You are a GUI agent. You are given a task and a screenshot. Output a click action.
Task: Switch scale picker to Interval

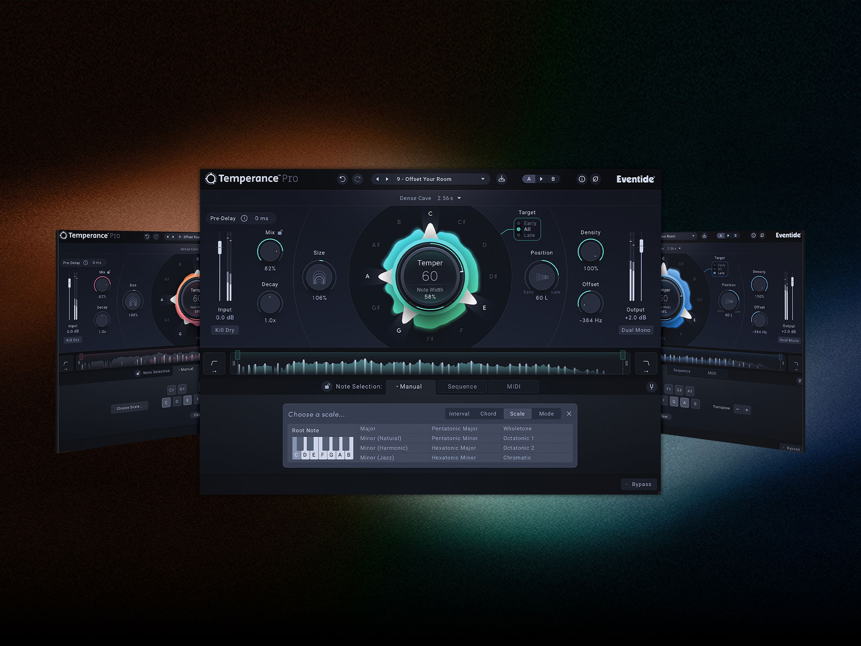(x=459, y=414)
